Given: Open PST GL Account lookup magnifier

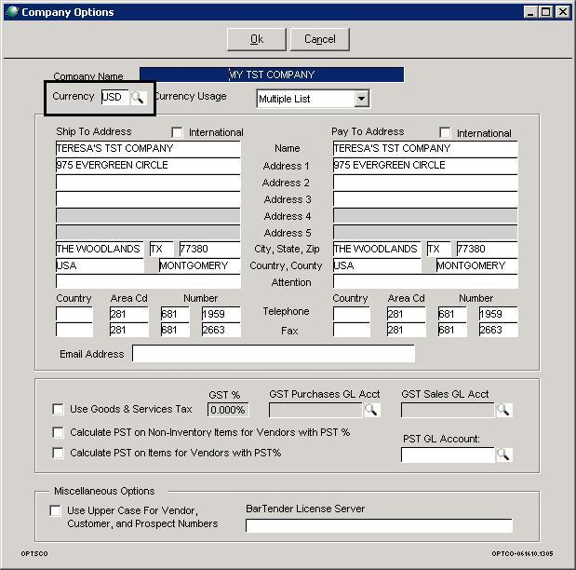Looking at the screenshot, I should (503, 455).
